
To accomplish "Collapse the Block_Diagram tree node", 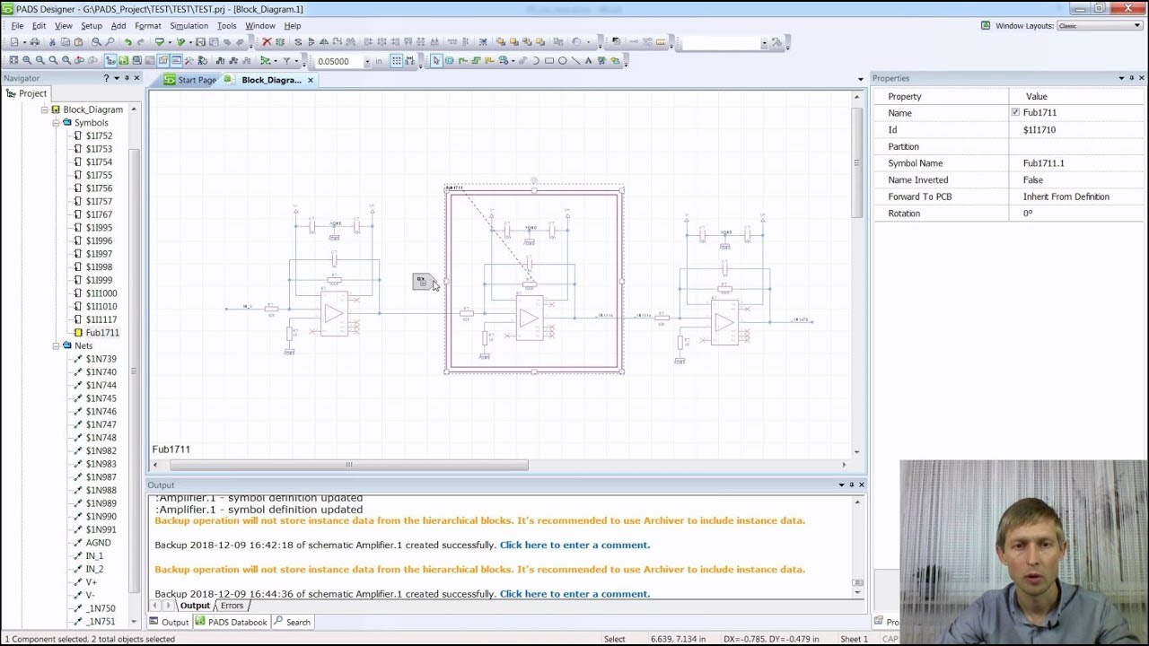I will 44,109.
